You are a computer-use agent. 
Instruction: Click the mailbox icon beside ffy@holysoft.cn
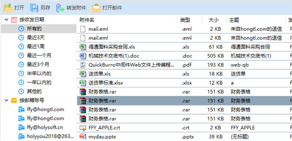pos(21,127)
